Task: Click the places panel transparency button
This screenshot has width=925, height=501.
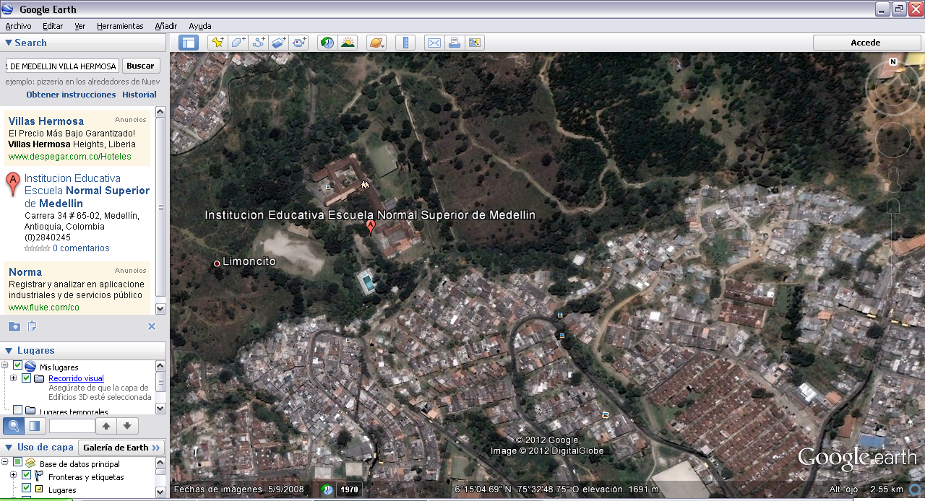Action: coord(35,426)
